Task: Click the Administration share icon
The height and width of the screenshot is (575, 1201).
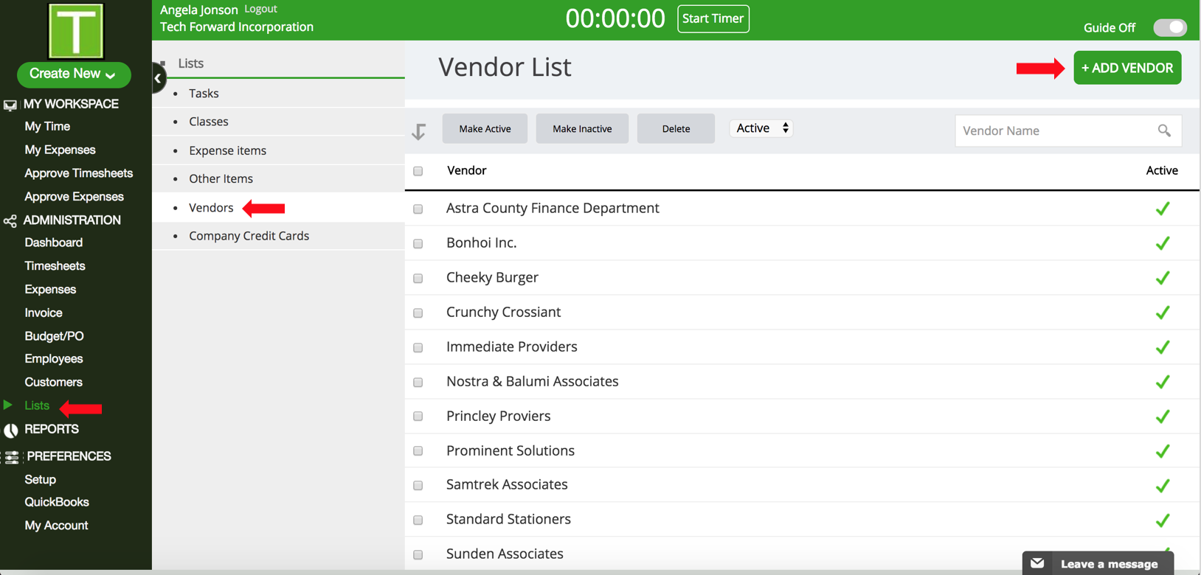Action: pyautogui.click(x=10, y=221)
